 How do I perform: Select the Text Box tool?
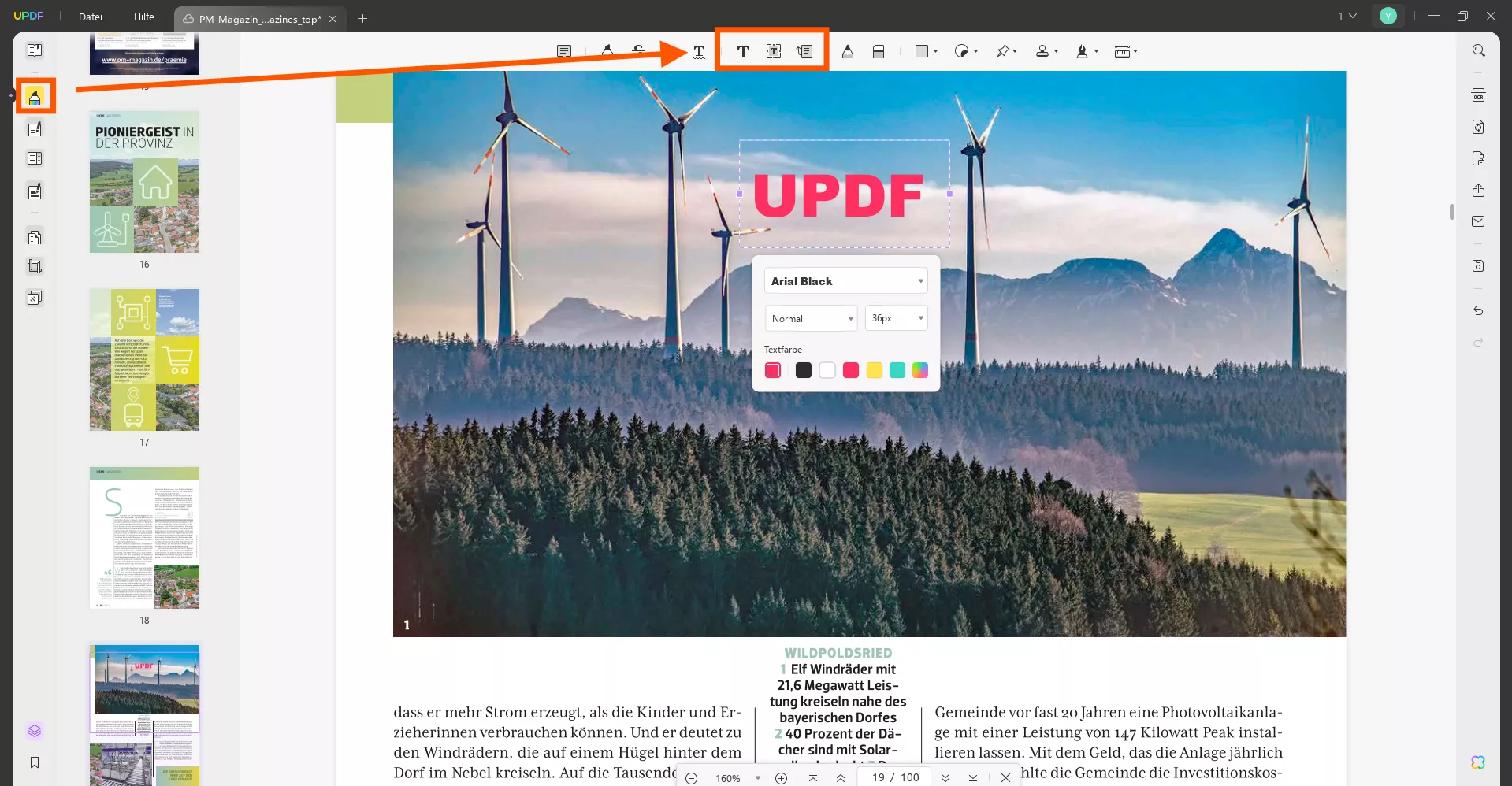coord(774,51)
